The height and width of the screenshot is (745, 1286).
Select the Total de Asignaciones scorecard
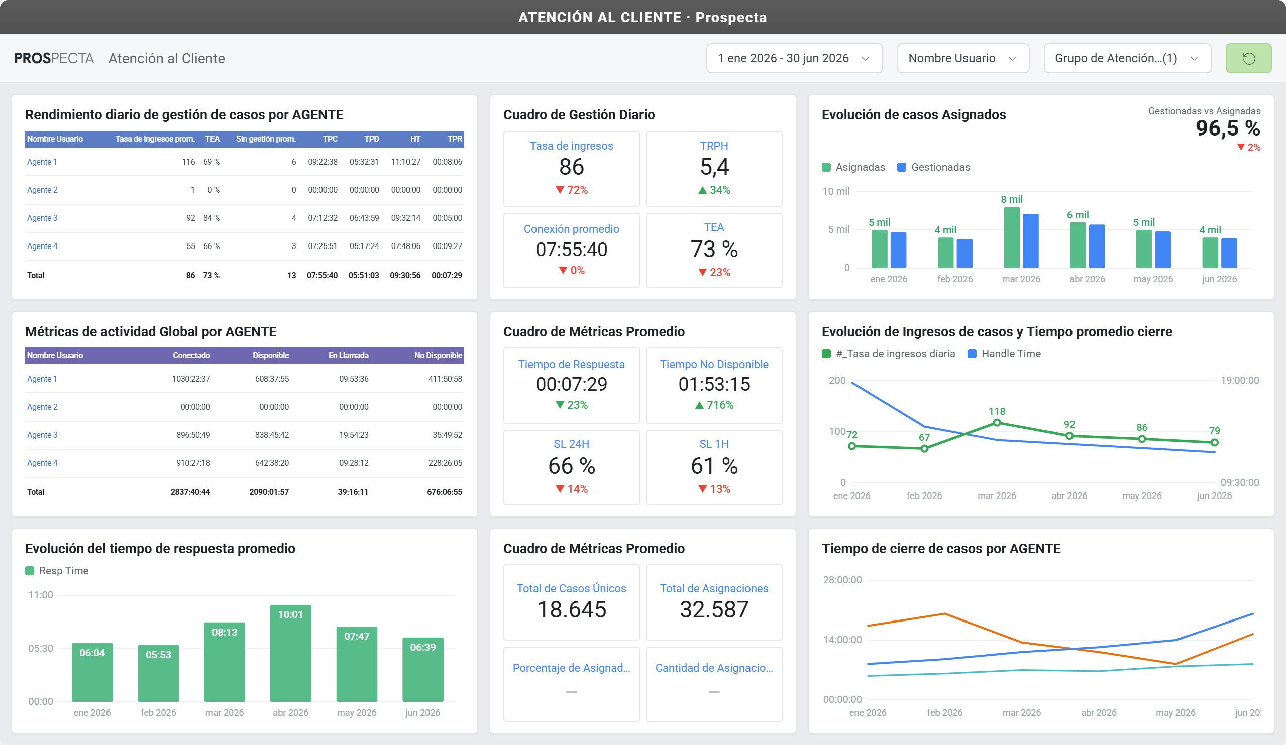click(714, 602)
